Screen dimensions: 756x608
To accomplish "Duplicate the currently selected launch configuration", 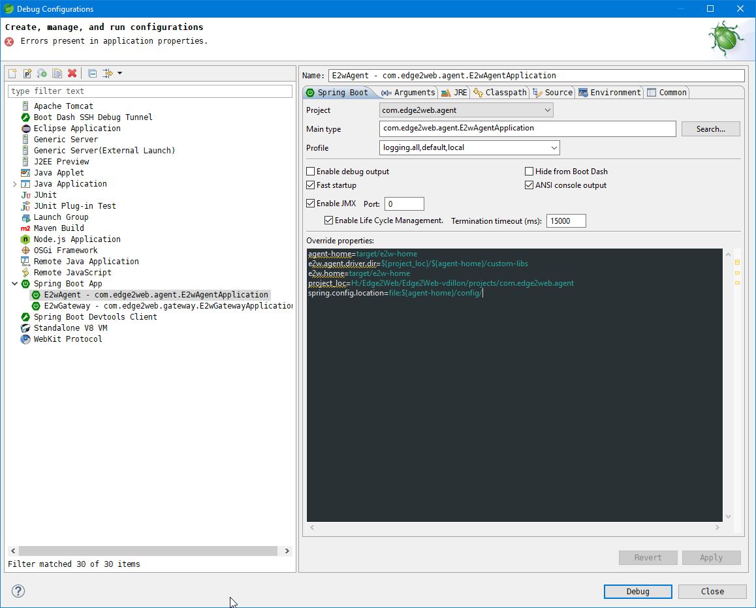I will pyautogui.click(x=55, y=73).
